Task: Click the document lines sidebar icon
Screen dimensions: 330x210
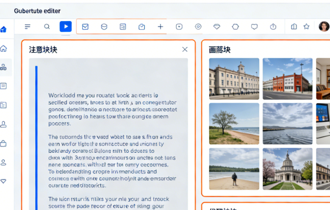Action: tap(3, 86)
